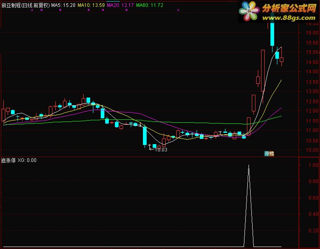This screenshot has width=320, height=249.
Task: Click the colorful flower logo icon
Action: coord(249,11)
